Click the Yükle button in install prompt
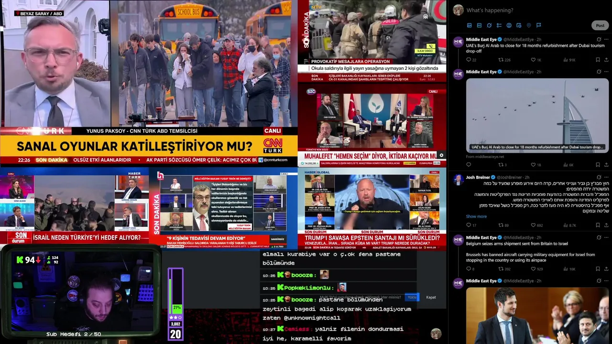The image size is (612, 344). coord(412,297)
